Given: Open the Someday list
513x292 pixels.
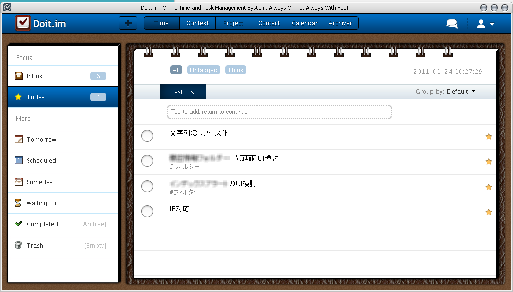Looking at the screenshot, I should click(37, 182).
